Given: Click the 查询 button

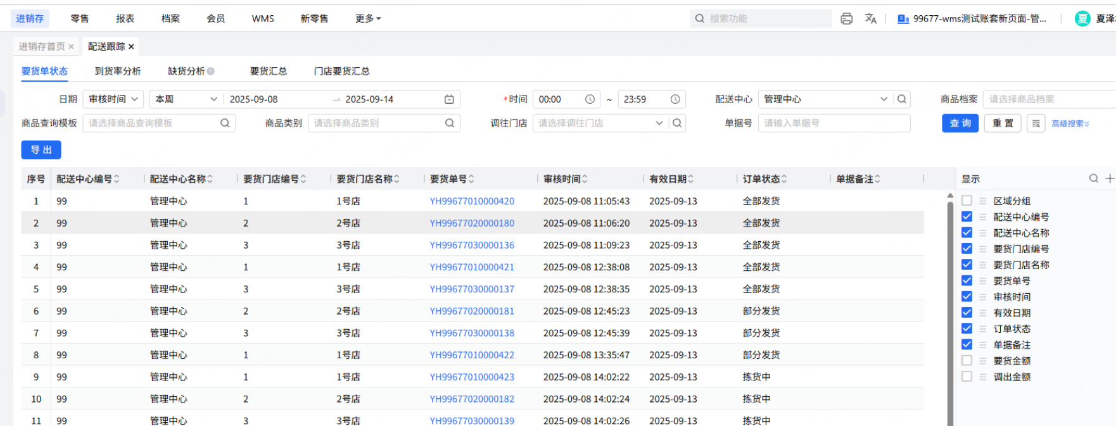Looking at the screenshot, I should coord(960,123).
